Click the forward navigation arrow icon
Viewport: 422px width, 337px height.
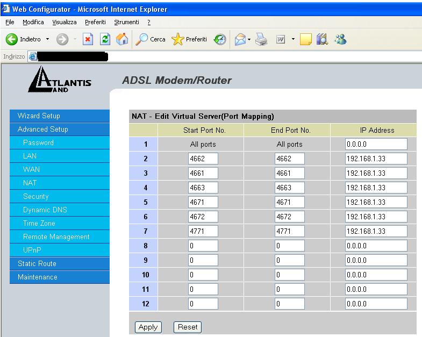tap(62, 40)
